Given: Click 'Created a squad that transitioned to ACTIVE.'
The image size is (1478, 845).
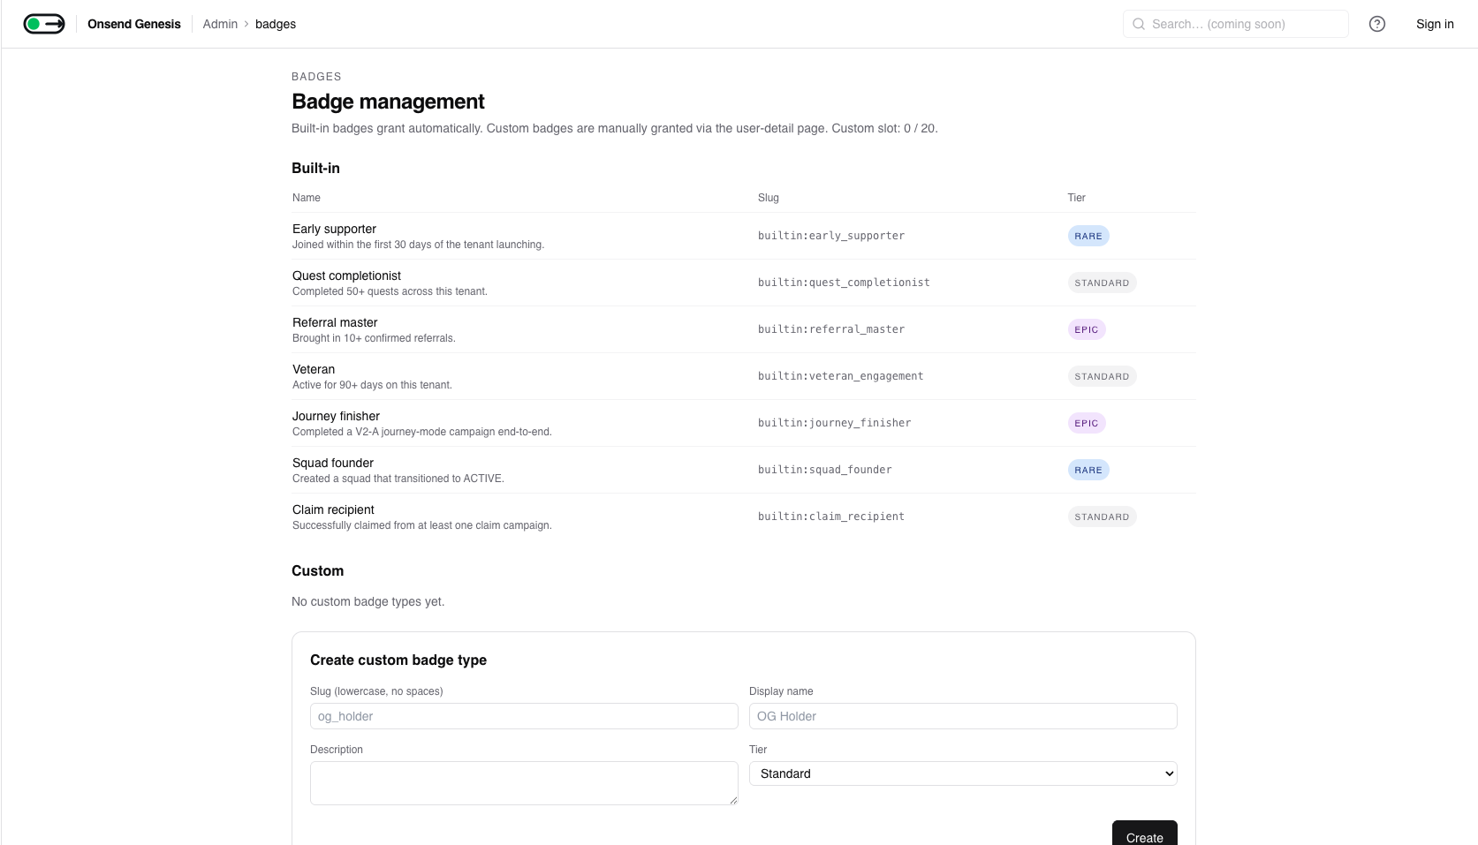Looking at the screenshot, I should pos(398,479).
